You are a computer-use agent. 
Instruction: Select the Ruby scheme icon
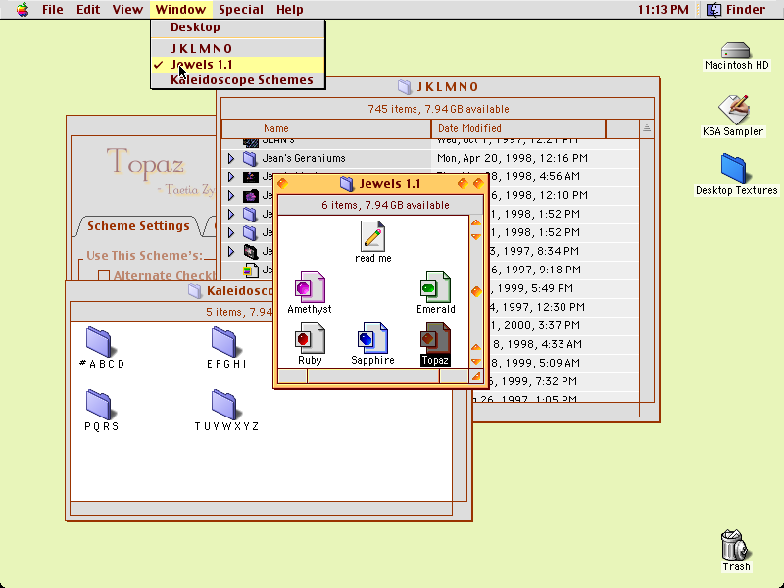[x=310, y=338]
